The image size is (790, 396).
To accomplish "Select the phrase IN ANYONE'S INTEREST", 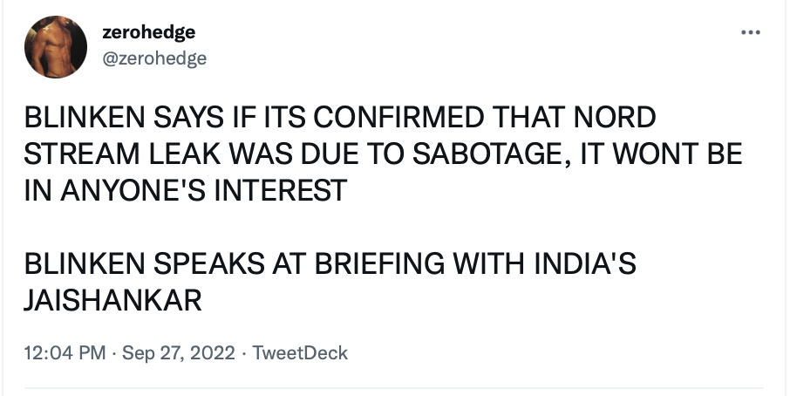I will click(x=186, y=191).
